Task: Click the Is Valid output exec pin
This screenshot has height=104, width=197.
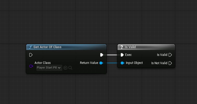Action: pos(170,55)
